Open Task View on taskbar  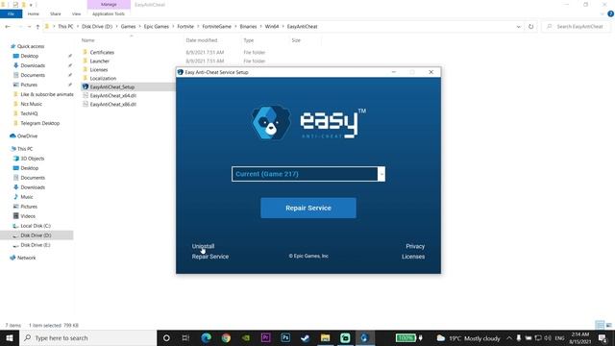(185, 338)
